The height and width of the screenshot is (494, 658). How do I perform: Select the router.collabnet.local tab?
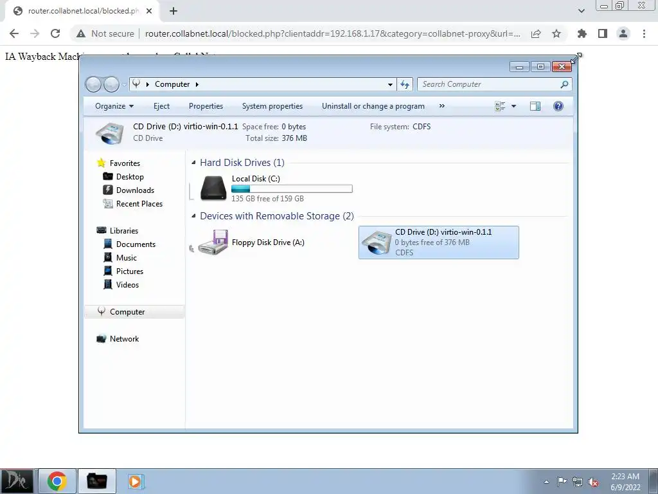pos(82,12)
